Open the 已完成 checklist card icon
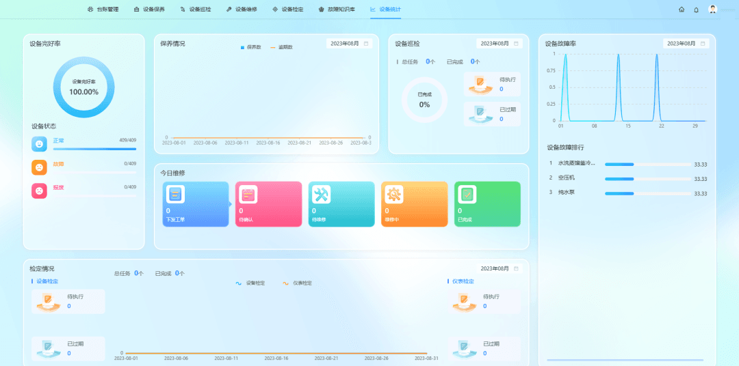The height and width of the screenshot is (366, 739). [x=467, y=195]
